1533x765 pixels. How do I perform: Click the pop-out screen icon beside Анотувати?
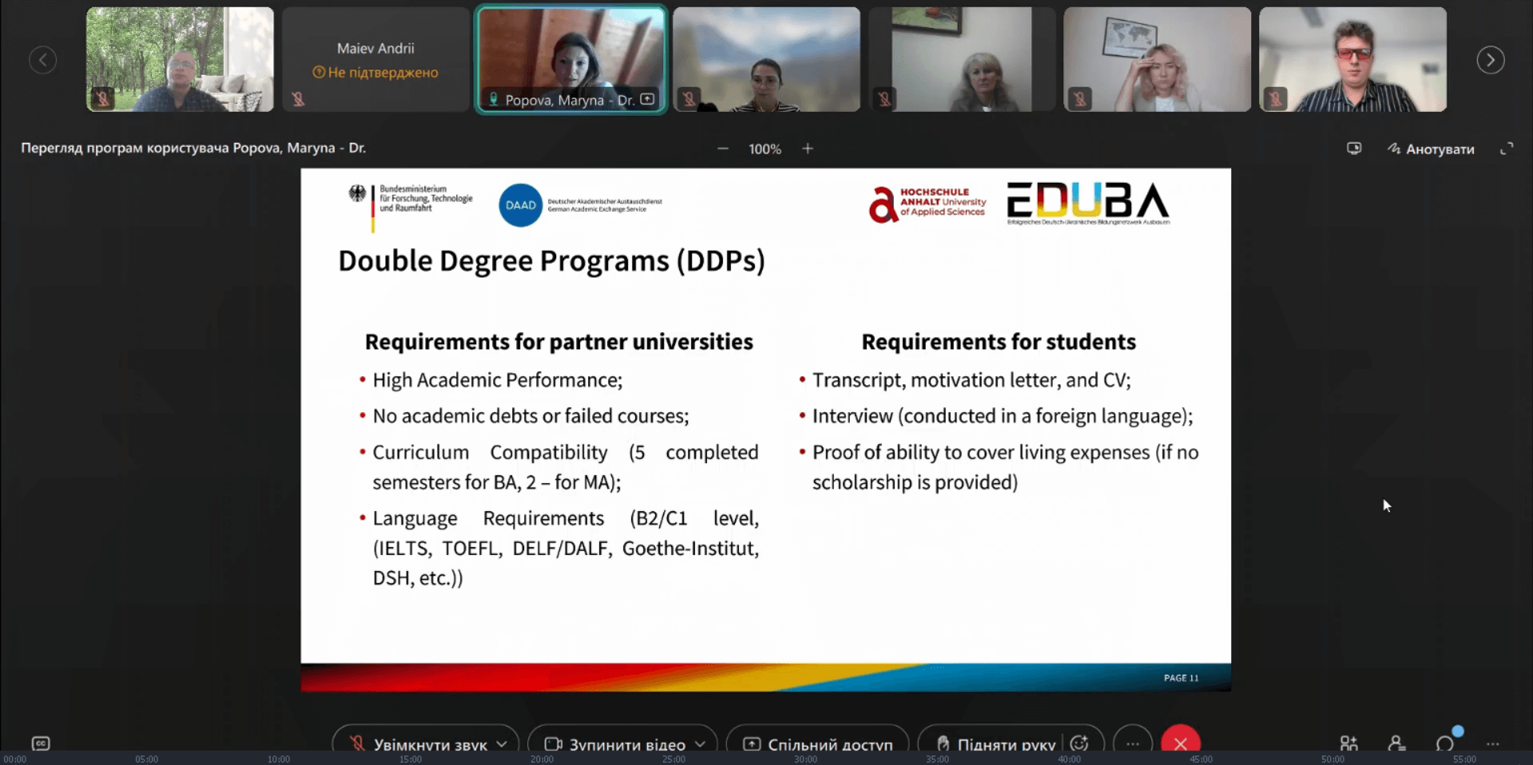pyautogui.click(x=1354, y=149)
